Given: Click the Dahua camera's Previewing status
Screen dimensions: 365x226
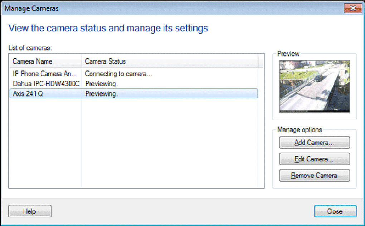Looking at the screenshot, I should [102, 84].
